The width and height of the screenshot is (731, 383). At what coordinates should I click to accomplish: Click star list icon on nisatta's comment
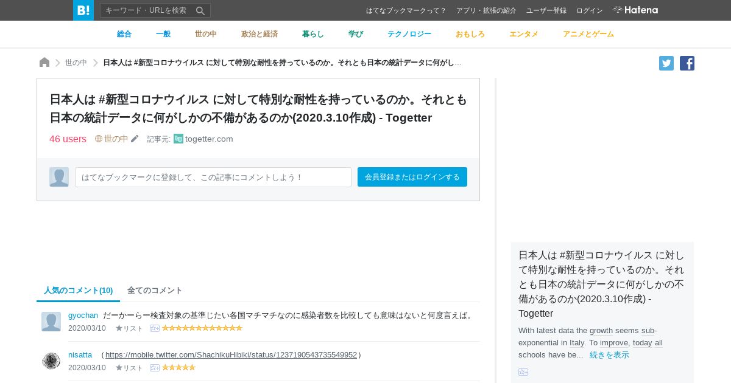tap(129, 368)
